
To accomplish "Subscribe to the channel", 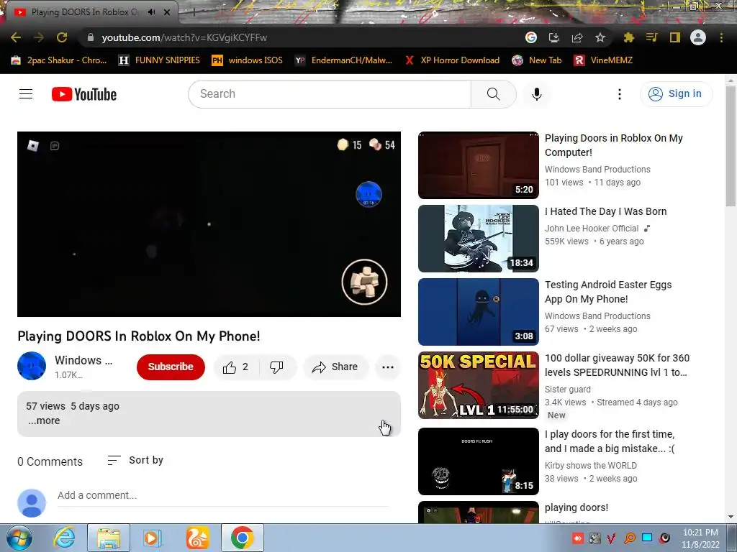I will pyautogui.click(x=171, y=367).
